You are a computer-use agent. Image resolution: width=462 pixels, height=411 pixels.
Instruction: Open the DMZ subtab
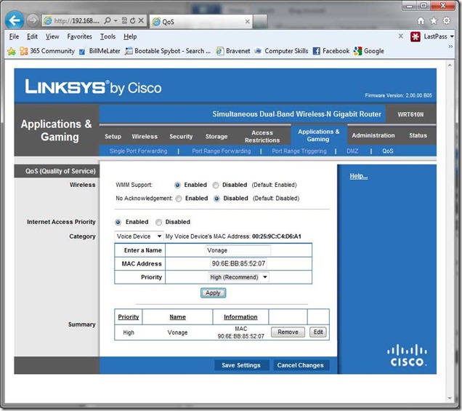pyautogui.click(x=352, y=151)
